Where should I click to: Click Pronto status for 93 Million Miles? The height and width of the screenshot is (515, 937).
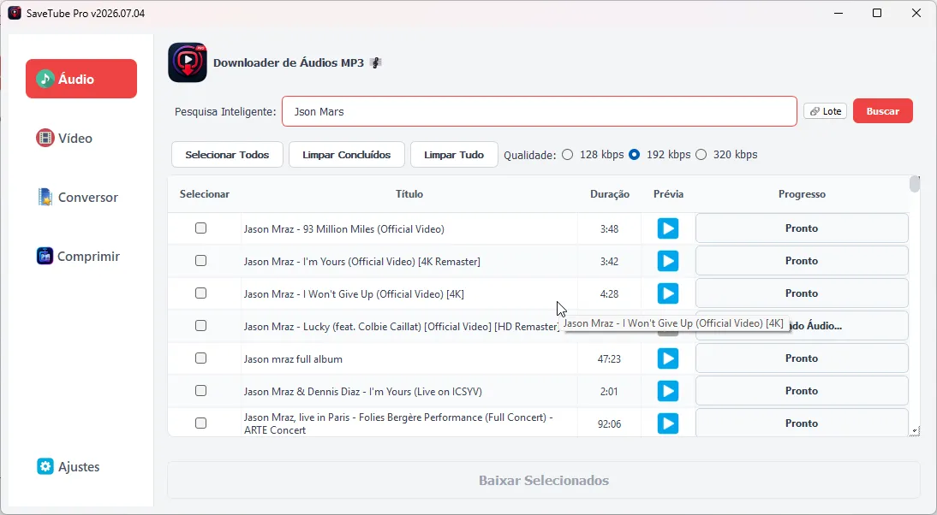(x=802, y=228)
